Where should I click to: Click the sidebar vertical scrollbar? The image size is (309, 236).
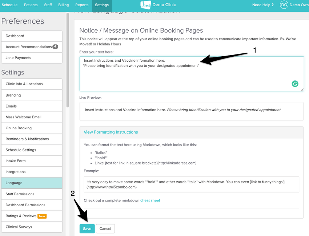coord(68,60)
